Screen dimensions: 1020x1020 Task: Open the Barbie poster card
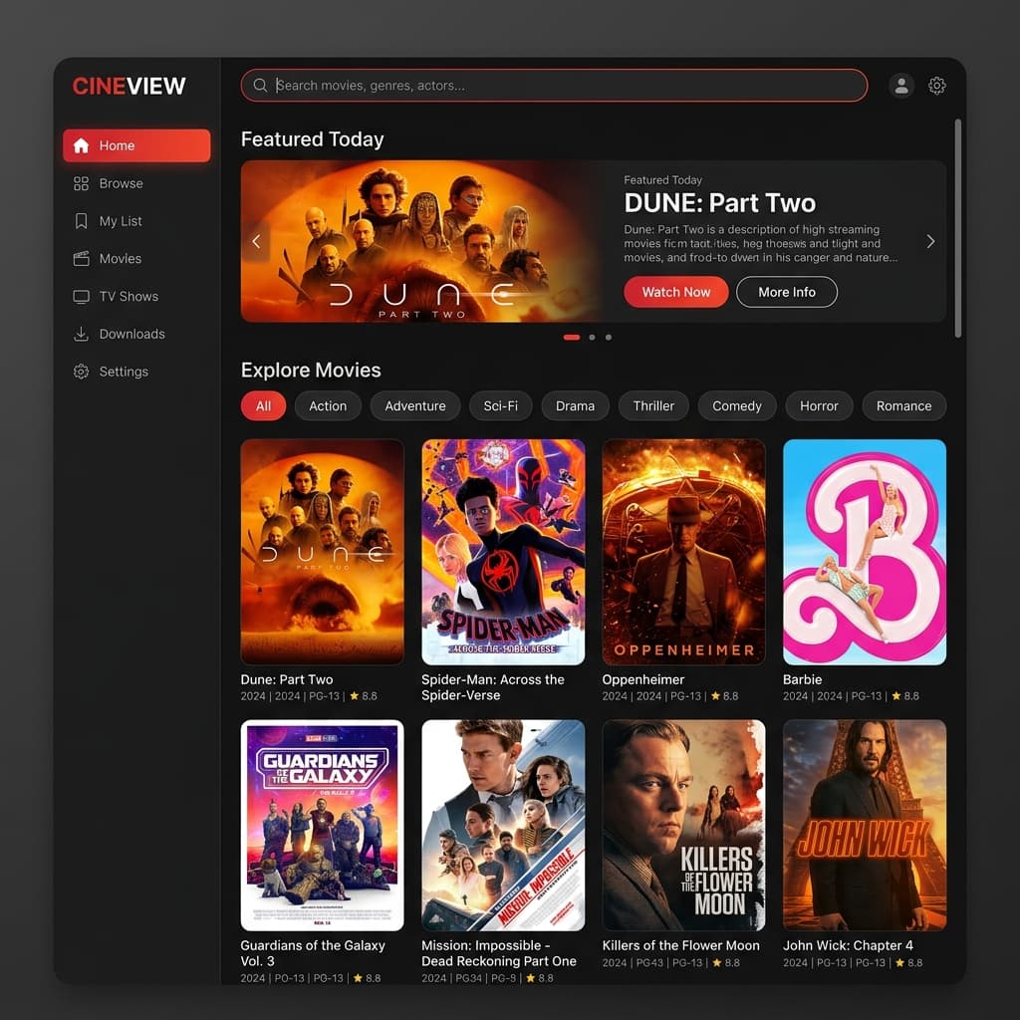tap(865, 552)
